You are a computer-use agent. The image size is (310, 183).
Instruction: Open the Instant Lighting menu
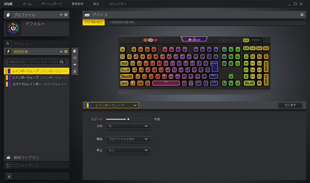pyautogui.click(x=77, y=4)
